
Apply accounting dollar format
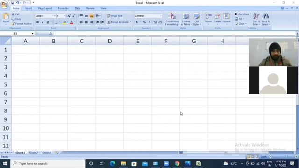pyautogui.click(x=137, y=22)
